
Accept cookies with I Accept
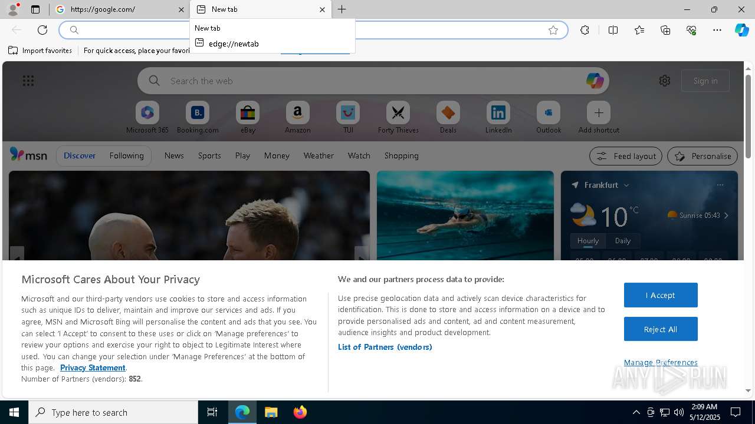point(661,295)
